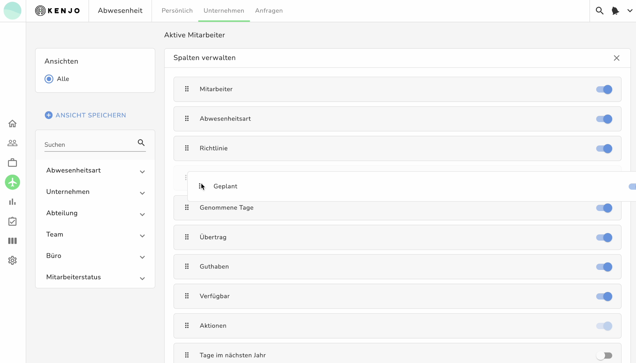This screenshot has height=363, width=636.
Task: Expand the Mitarbeiterstatus filter
Action: pyautogui.click(x=142, y=278)
